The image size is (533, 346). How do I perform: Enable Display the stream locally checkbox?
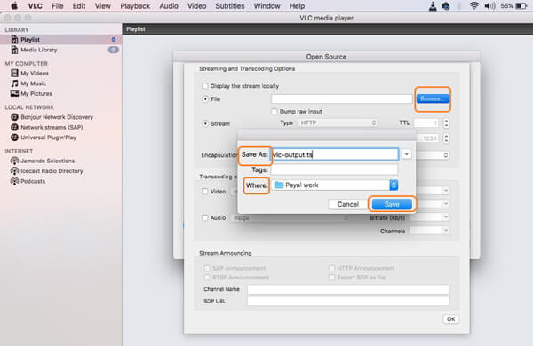[x=204, y=86]
